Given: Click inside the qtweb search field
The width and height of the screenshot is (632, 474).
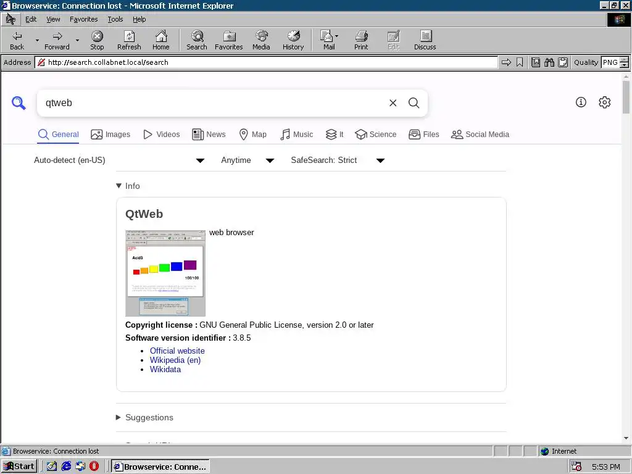Looking at the screenshot, I should point(214,103).
